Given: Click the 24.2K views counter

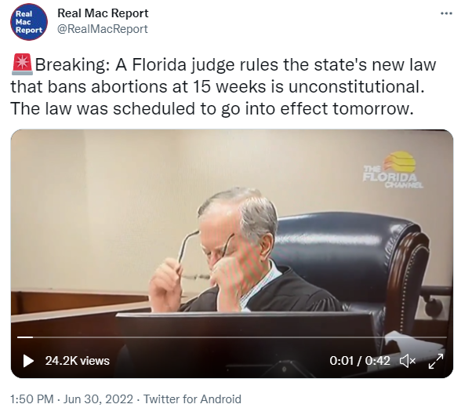Looking at the screenshot, I should 78,361.
